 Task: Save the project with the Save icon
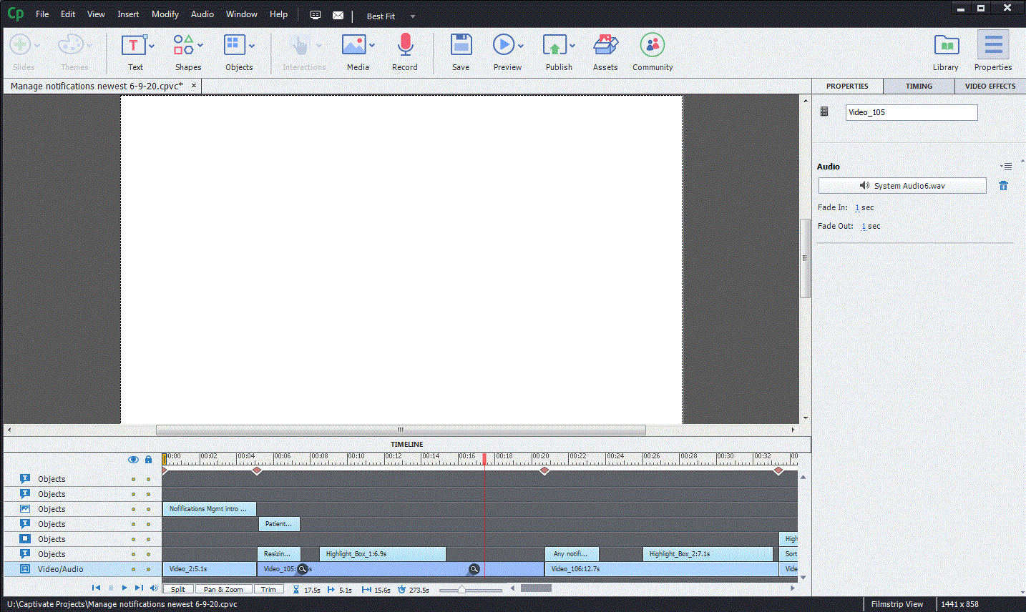(461, 46)
